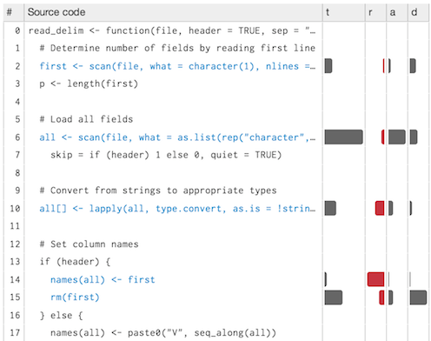Select the '# Determine number of fields' comment
The image size is (431, 341).
(177, 48)
